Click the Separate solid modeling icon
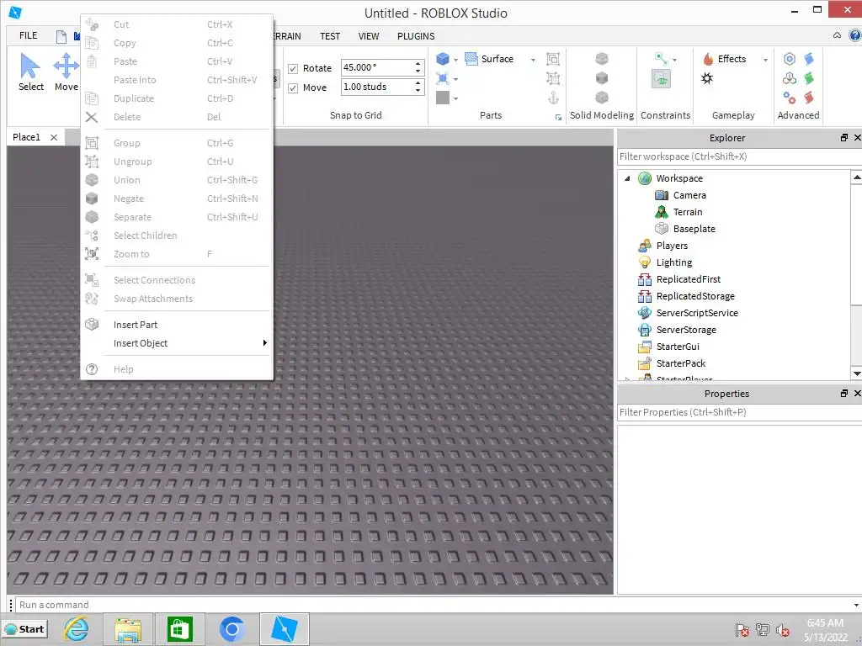The width and height of the screenshot is (862, 646). [602, 98]
